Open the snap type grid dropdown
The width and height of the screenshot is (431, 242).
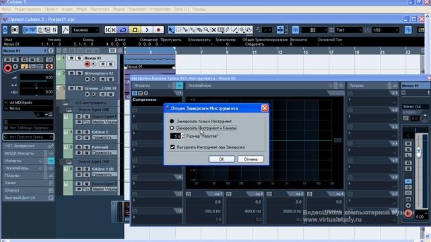coord(314,30)
